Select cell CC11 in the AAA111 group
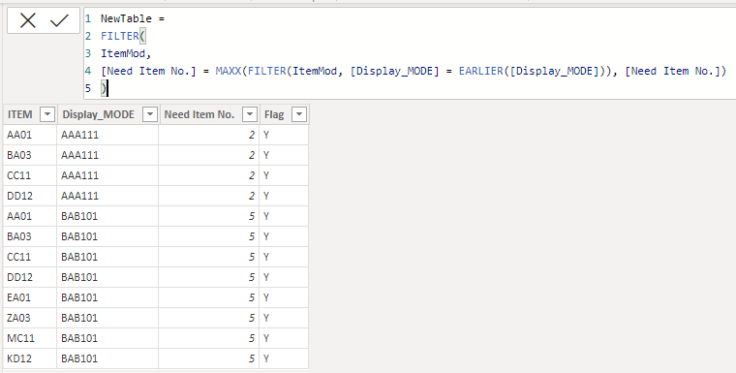Screen dimensions: 736x373 (x=30, y=175)
